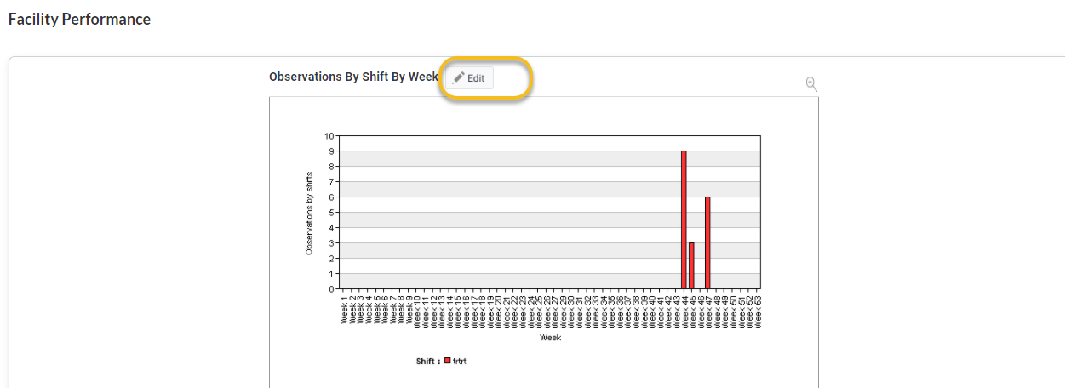Click the 5 value on the y-axis
Screen dimensions: 1065x388
(x=331, y=212)
